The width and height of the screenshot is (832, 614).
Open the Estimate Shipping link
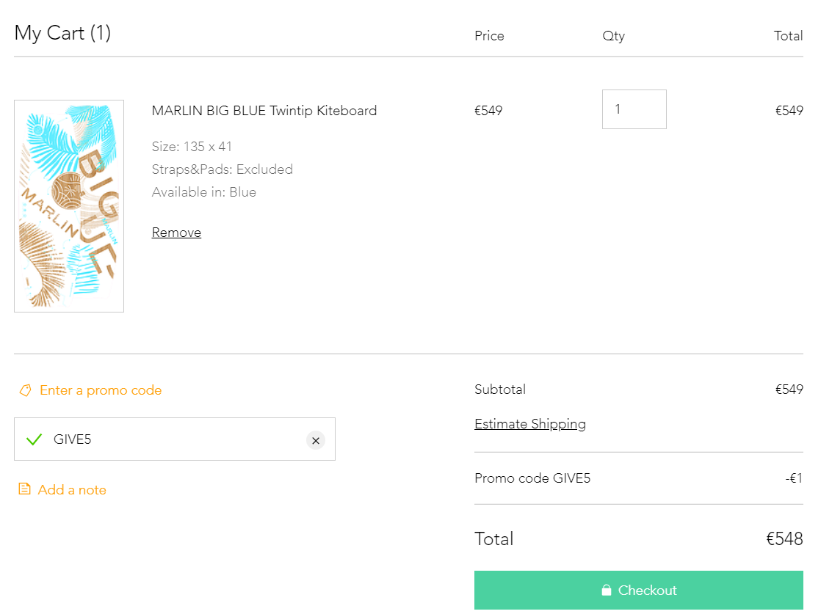click(530, 424)
